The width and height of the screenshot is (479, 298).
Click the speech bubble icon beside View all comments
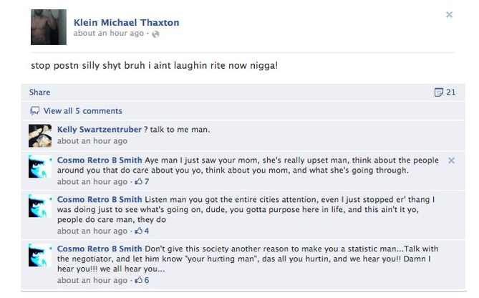[34, 110]
